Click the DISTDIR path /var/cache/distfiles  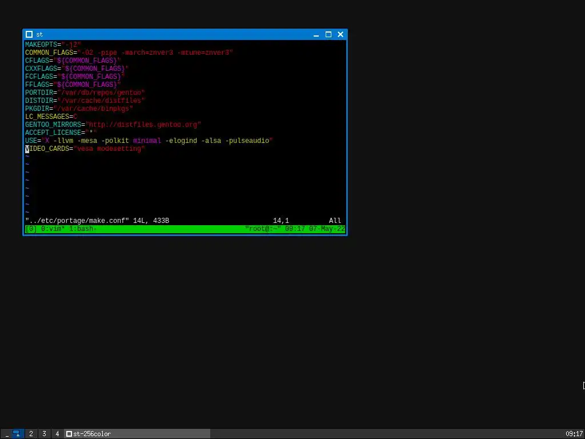(x=101, y=101)
